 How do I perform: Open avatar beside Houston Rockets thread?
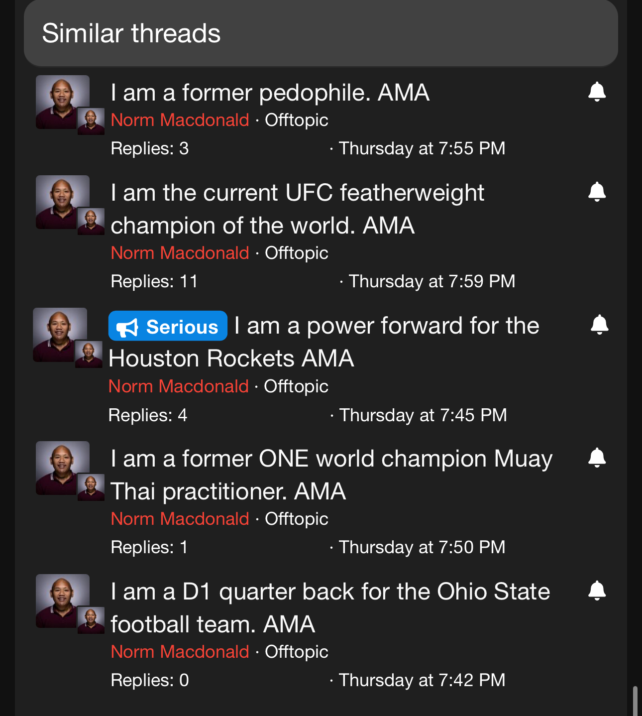(60, 335)
